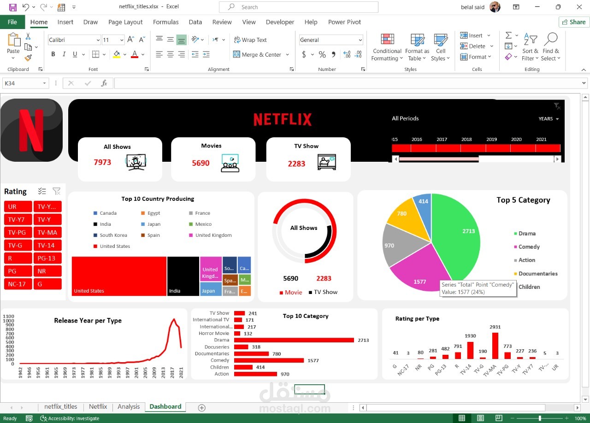Viewport: 590px width, 423px height.
Task: Open the netflix_titles sheet tab
Action: coord(61,406)
